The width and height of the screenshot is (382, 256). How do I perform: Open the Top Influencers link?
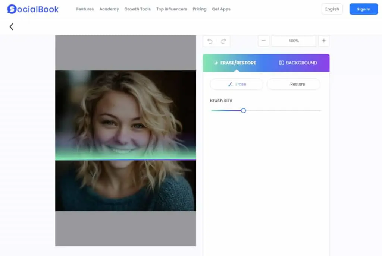tap(172, 9)
